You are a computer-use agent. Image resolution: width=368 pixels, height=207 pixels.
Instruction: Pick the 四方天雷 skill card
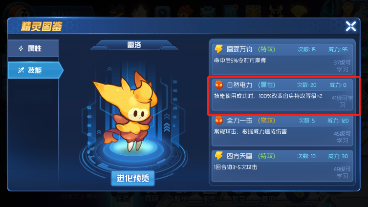pos(282,166)
